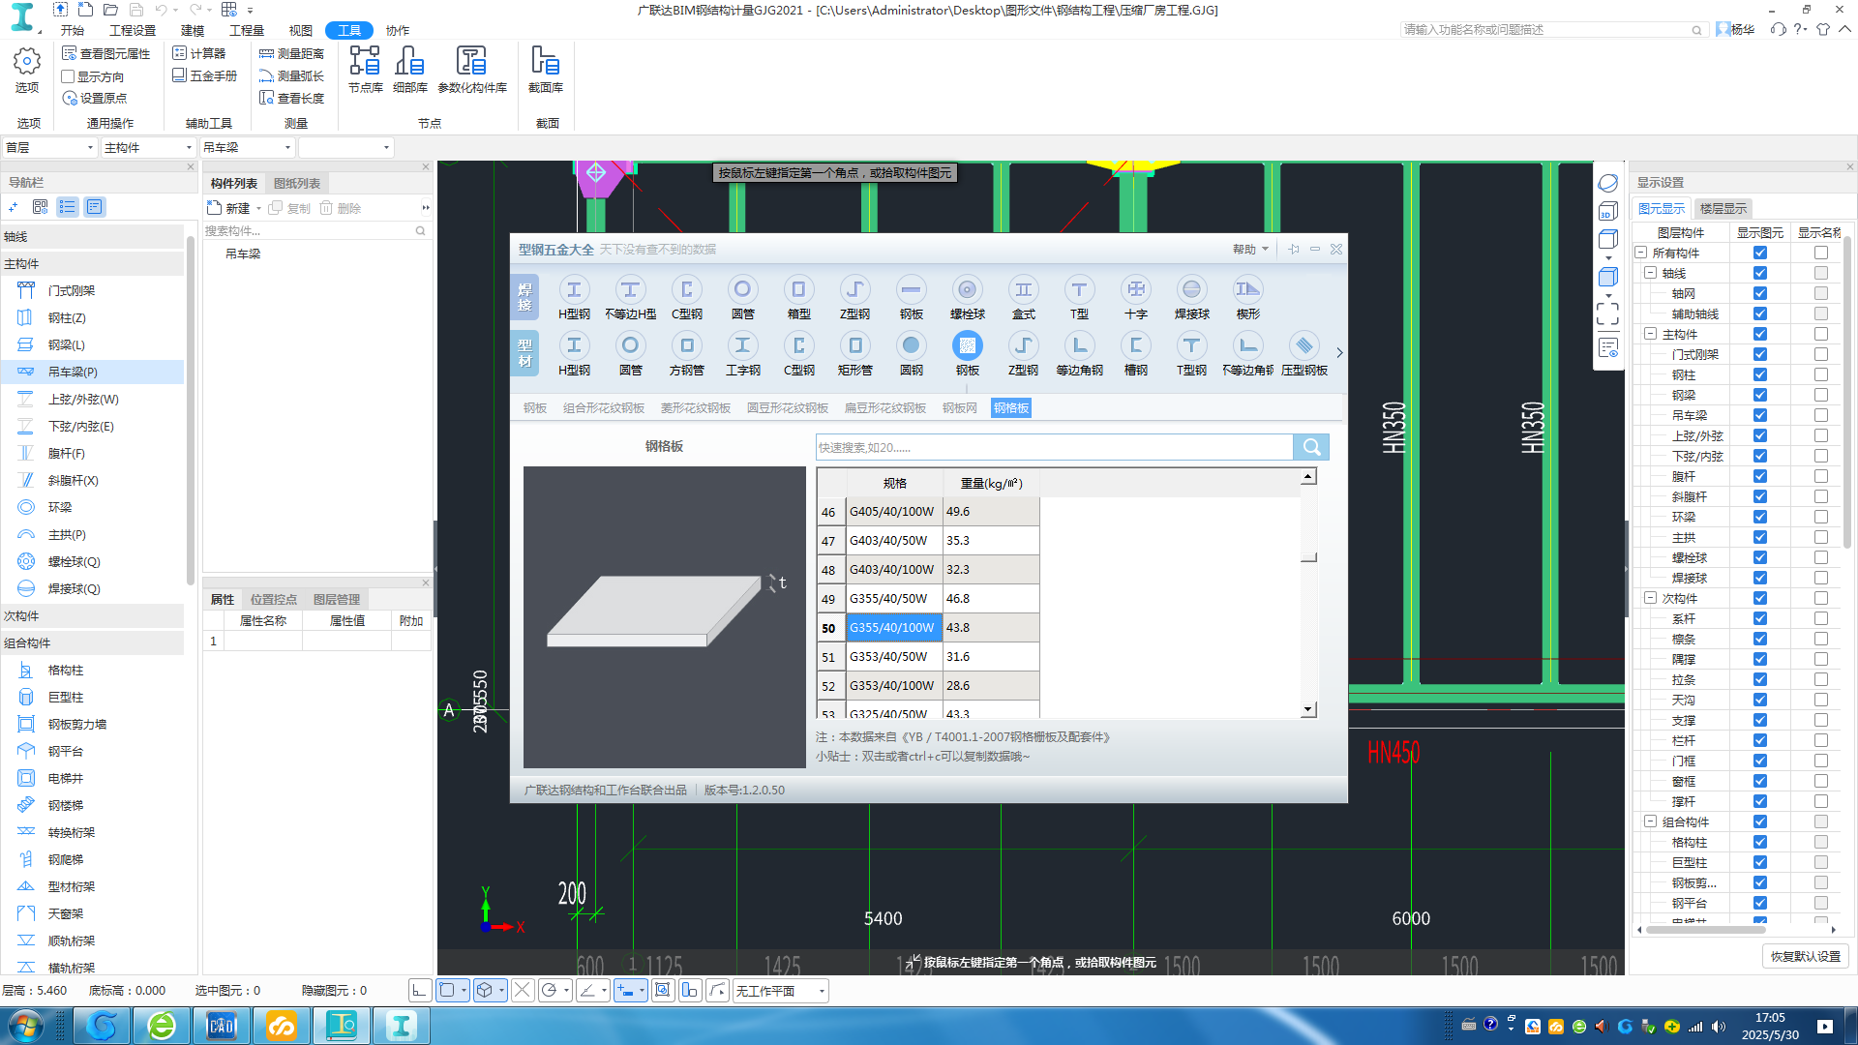Screen dimensions: 1858x1045
Task: Toggle 轴网 显示图元 checkbox
Action: click(x=1759, y=293)
